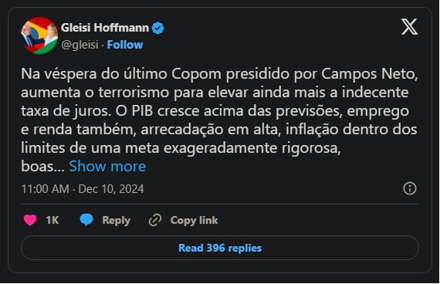
Task: Open the Gleisi Hoffmann display name
Action: click(105, 28)
